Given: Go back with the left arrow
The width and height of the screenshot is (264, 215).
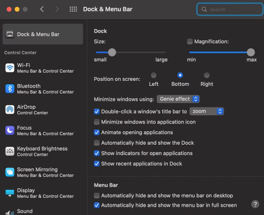Looking at the screenshot, I should coord(42,9).
